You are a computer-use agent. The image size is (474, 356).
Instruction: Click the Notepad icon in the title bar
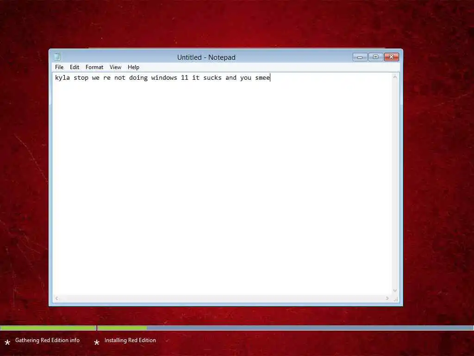[57, 57]
